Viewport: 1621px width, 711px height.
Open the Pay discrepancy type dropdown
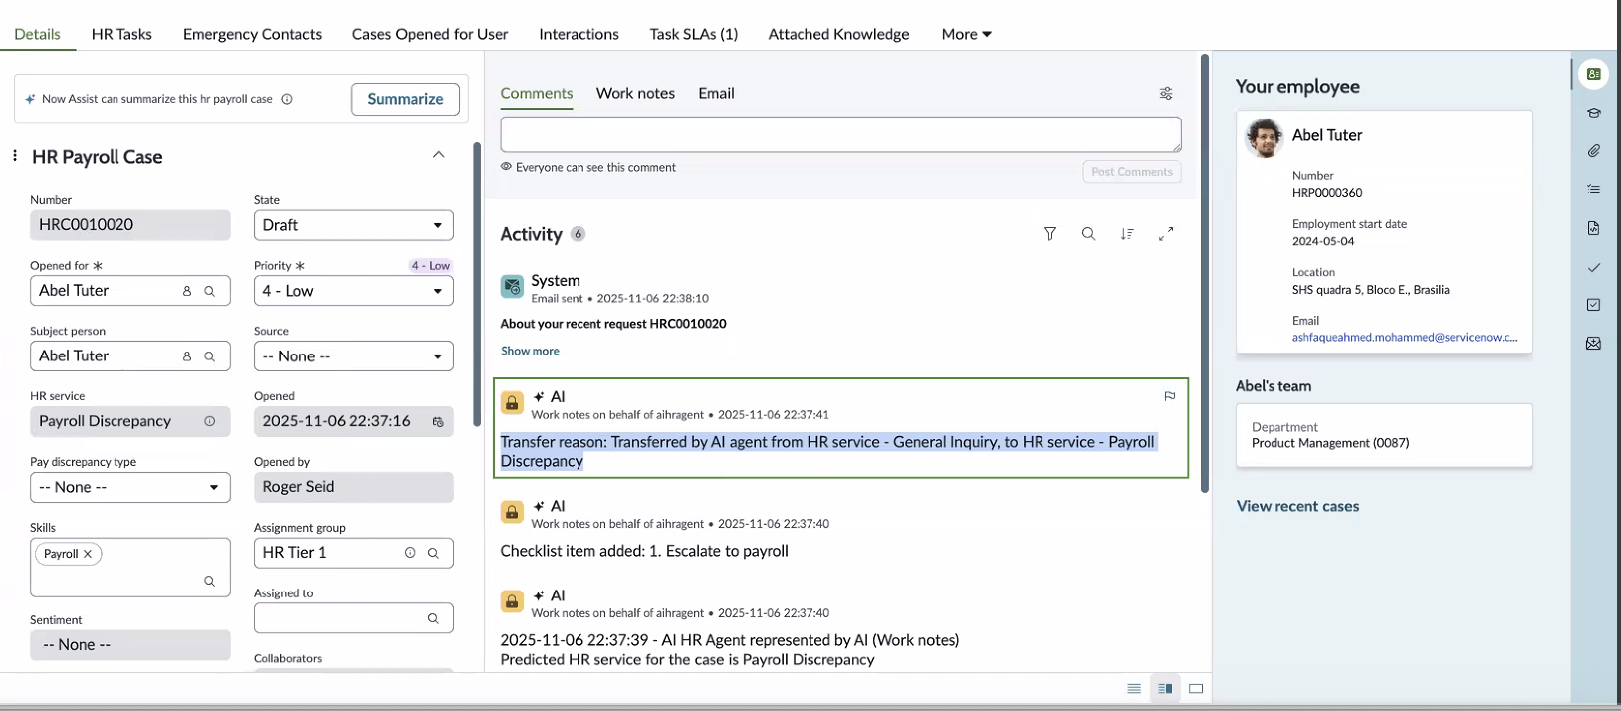coord(129,487)
